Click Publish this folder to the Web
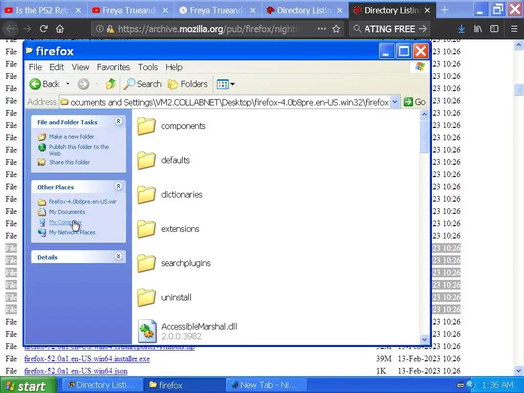The height and width of the screenshot is (393, 524). pyautogui.click(x=79, y=150)
